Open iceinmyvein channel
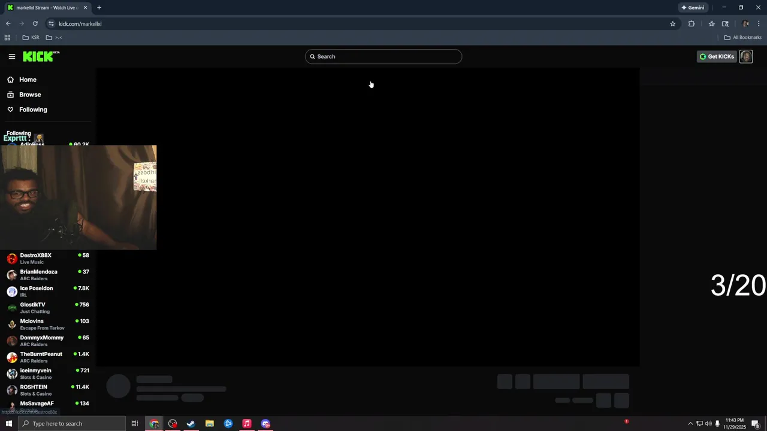 coord(48,374)
